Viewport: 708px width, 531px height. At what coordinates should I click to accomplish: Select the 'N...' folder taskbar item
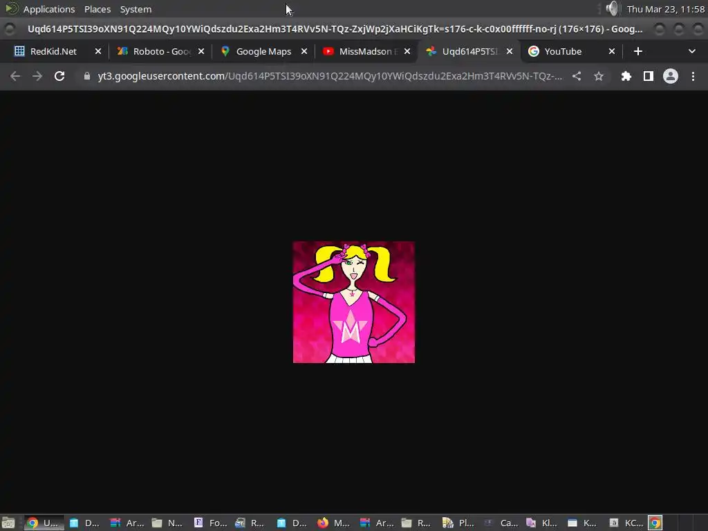pos(167,523)
